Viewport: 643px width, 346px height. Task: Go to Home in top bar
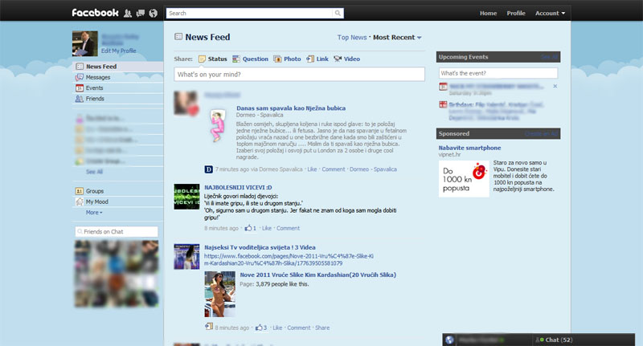(488, 13)
